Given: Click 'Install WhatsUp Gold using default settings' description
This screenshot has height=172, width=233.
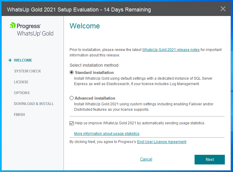Looking at the screenshot, I should point(143,81).
